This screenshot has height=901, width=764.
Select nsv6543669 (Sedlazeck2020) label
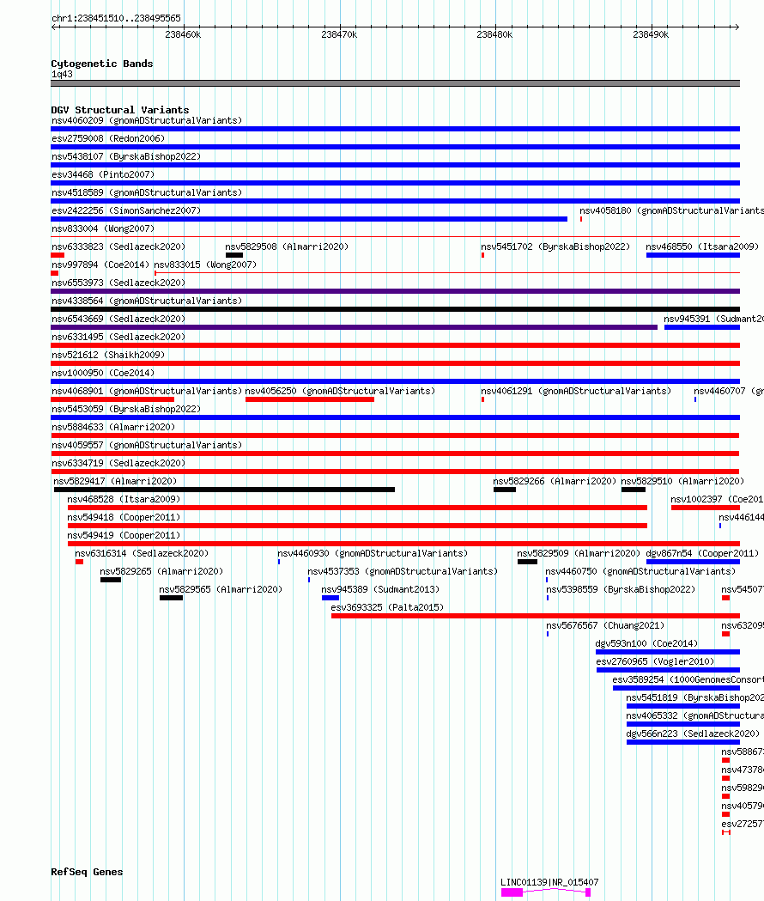pos(118,319)
